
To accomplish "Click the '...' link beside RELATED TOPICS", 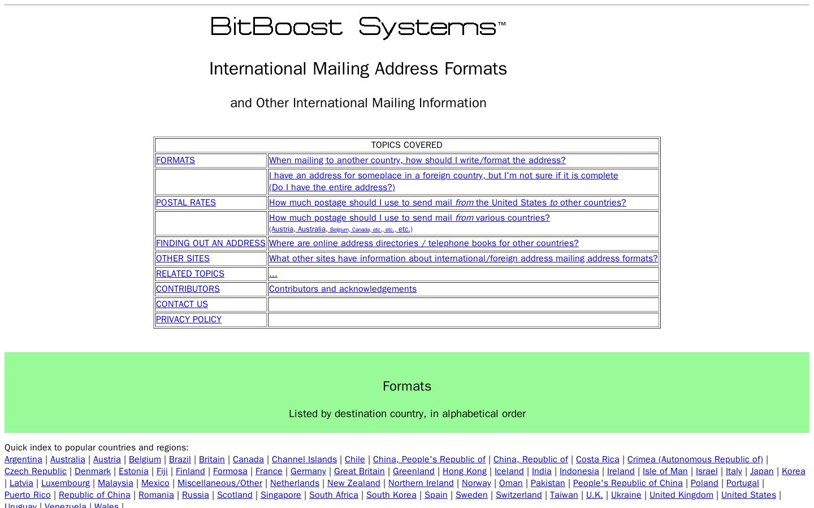I will pyautogui.click(x=273, y=274).
